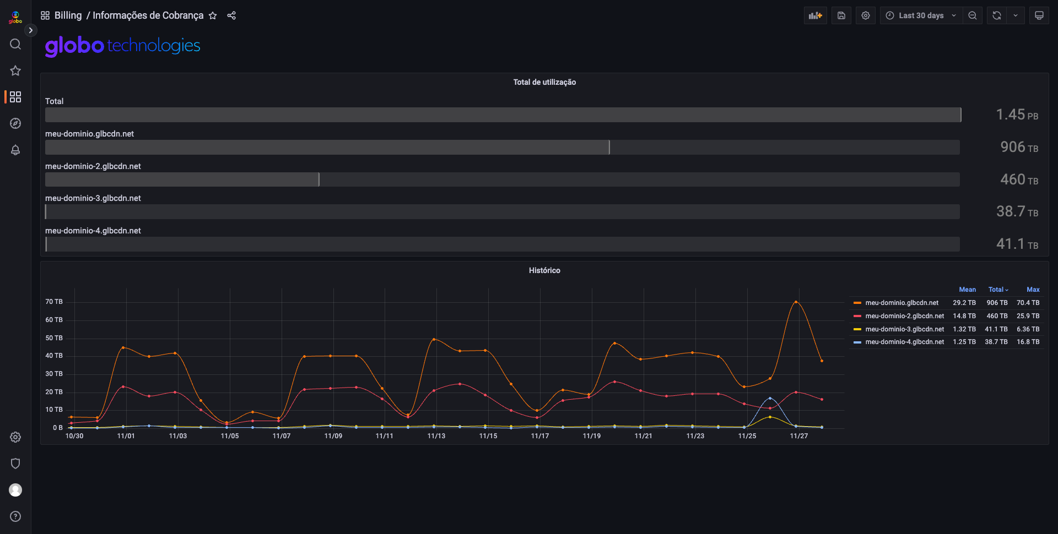This screenshot has width=1058, height=534.
Task: Toggle meu-dominio-4.glbcdn.net series in legend
Action: tap(905, 342)
